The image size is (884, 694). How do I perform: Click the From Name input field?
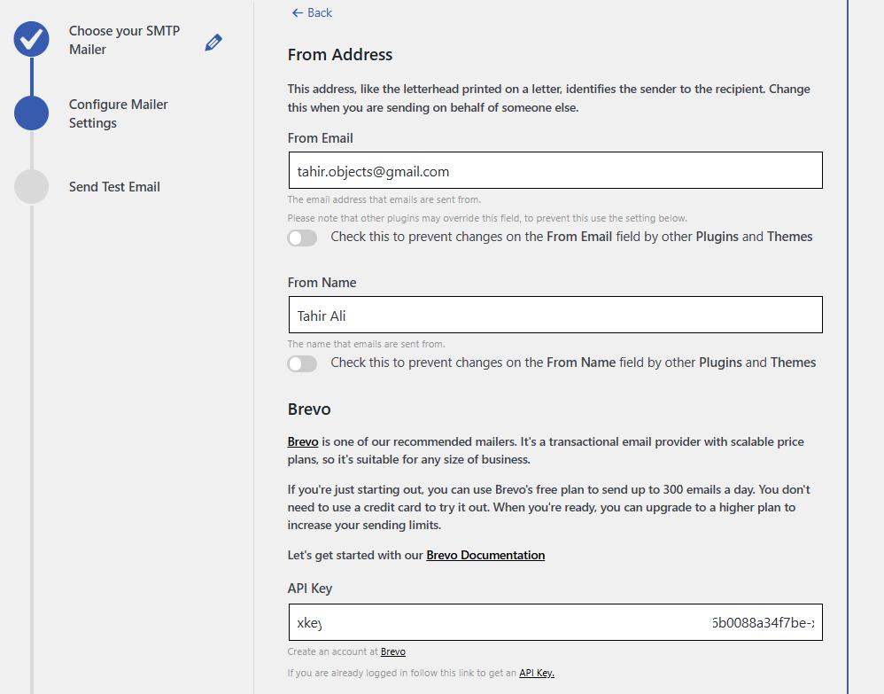tap(554, 315)
